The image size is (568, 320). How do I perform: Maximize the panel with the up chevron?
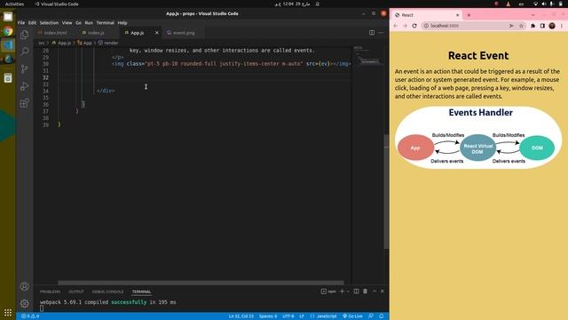375,292
